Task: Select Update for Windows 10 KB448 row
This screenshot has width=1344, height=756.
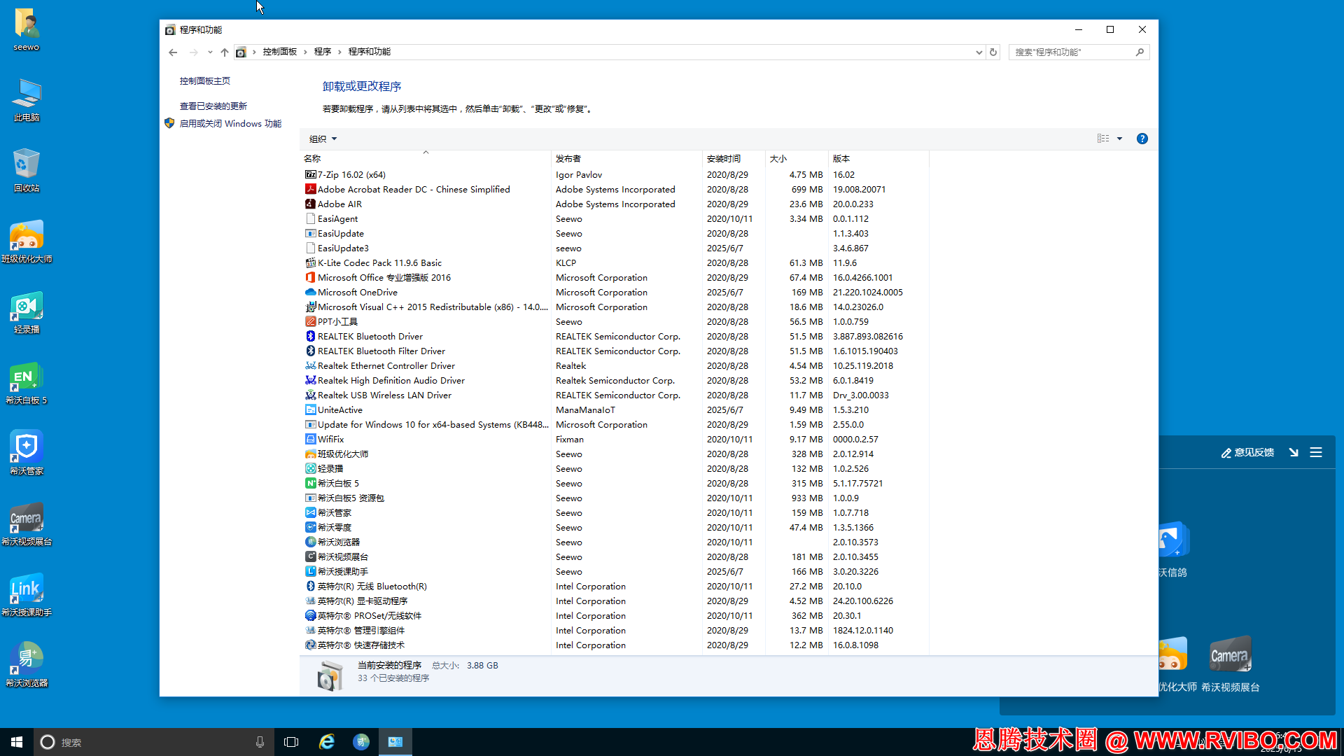Action: [x=616, y=425]
